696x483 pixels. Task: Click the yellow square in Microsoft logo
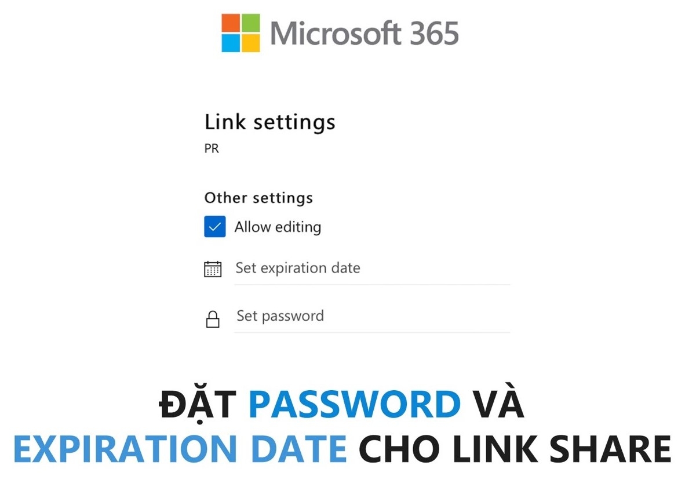[250, 43]
